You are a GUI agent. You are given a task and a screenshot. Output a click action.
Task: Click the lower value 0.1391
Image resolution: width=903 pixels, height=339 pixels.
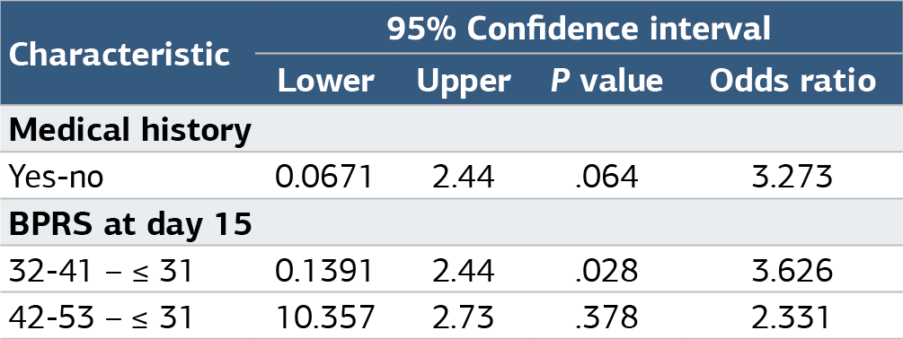pyautogui.click(x=323, y=271)
